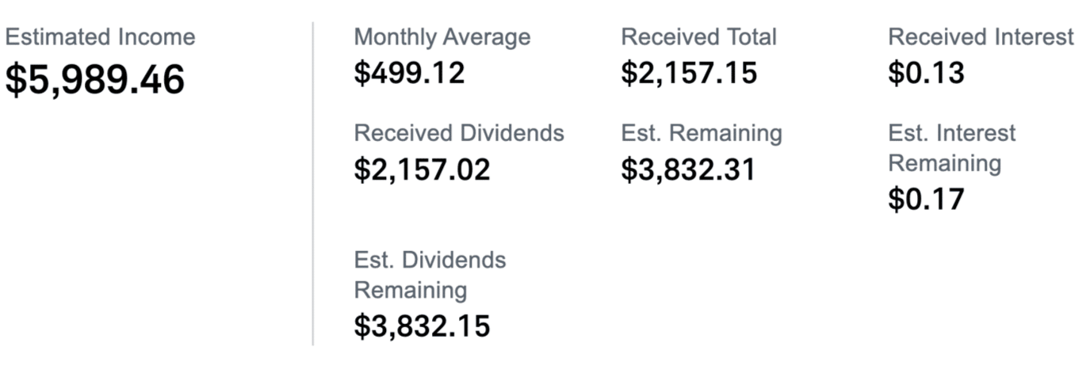Click the word Remaining under Est. Interest
1086x366 pixels.
pos(945,163)
